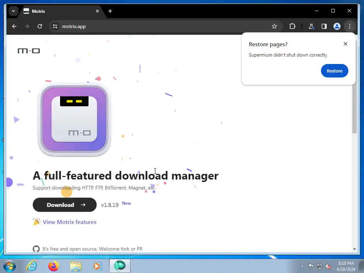
Task: Click the GitHub octocat icon
Action: (36, 249)
